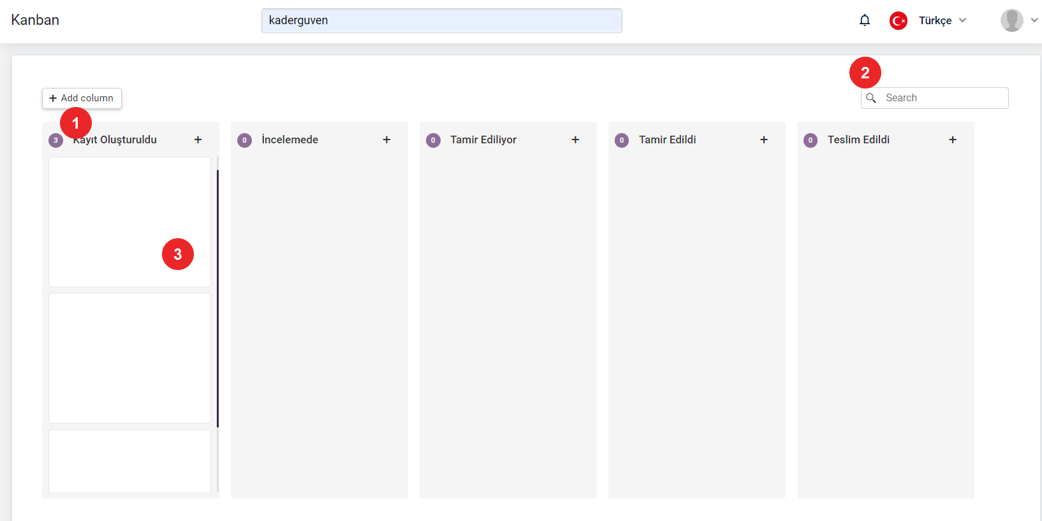1042x521 pixels.
Task: Click the İncelemede count badge
Action: point(244,140)
